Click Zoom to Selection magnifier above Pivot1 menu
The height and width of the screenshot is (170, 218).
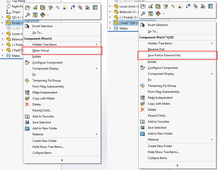coord(28,15)
